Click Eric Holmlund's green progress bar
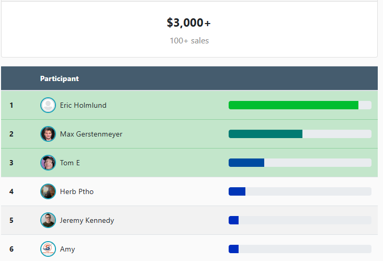This screenshot has width=383, height=261. coord(294,105)
